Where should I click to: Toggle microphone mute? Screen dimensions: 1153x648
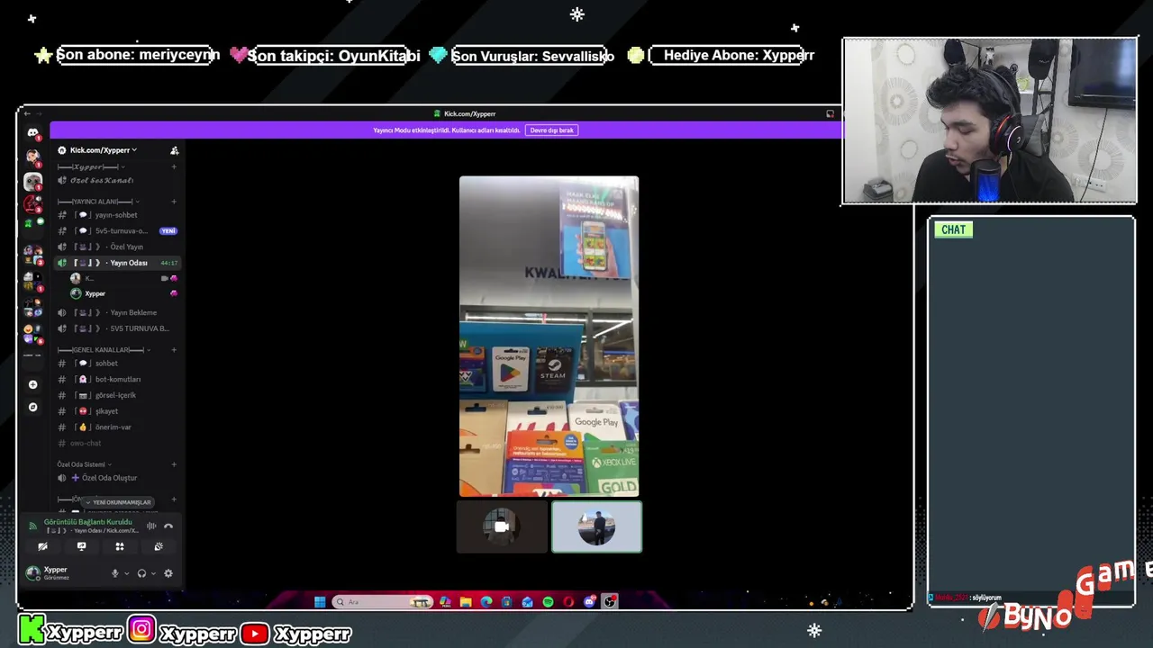(114, 573)
